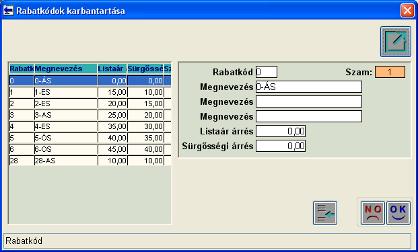The height and width of the screenshot is (252, 418).
Task: Click the Listaár column header
Action: [112, 69]
